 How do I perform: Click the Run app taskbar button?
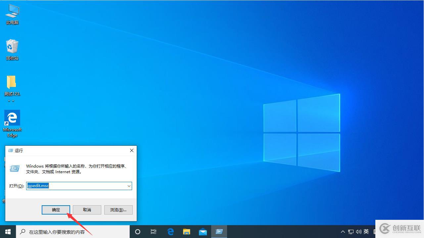219,232
